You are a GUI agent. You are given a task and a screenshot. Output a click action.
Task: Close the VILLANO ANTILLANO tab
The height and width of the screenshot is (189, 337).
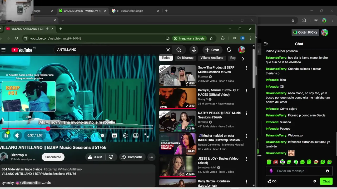(52, 29)
